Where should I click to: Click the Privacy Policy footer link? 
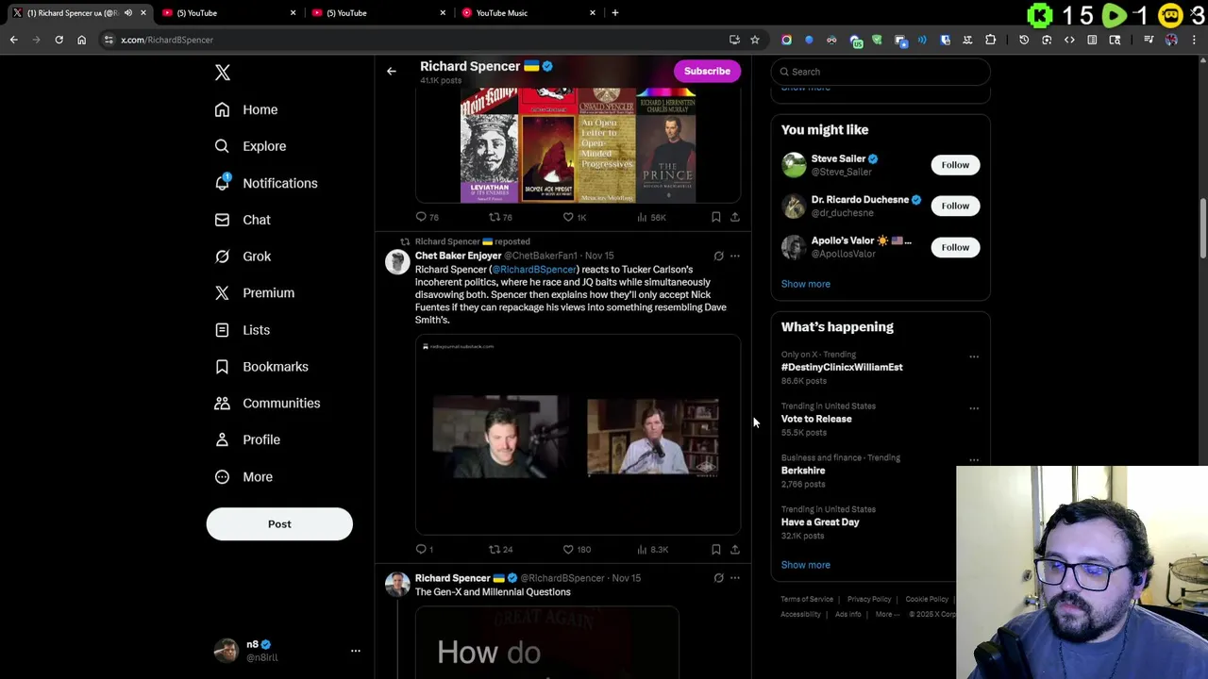[869, 599]
